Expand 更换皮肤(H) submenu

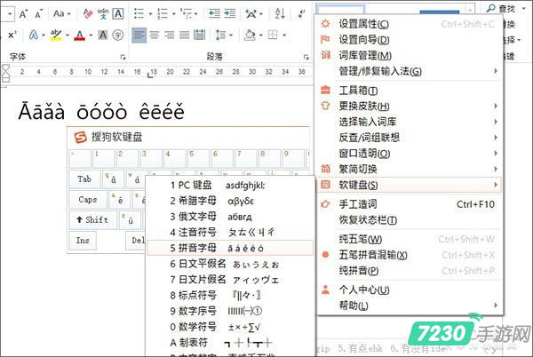point(409,106)
